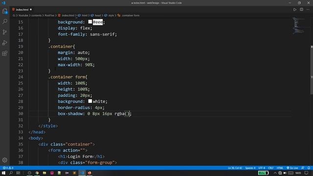Click the green battery percentage widget

pyautogui.click(x=263, y=173)
